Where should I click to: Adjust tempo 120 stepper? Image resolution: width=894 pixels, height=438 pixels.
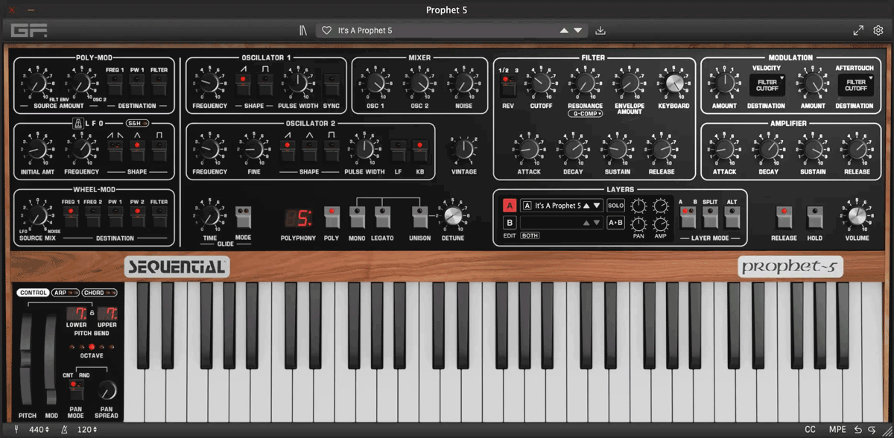88,430
